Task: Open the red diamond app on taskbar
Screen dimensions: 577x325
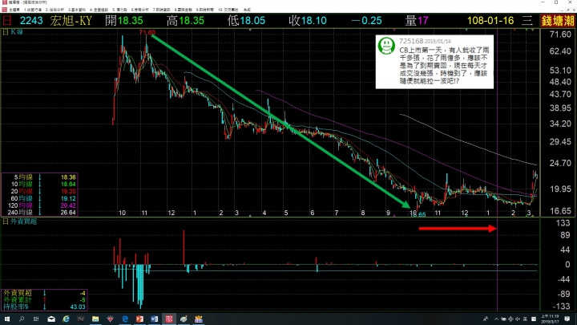Action: (110, 319)
